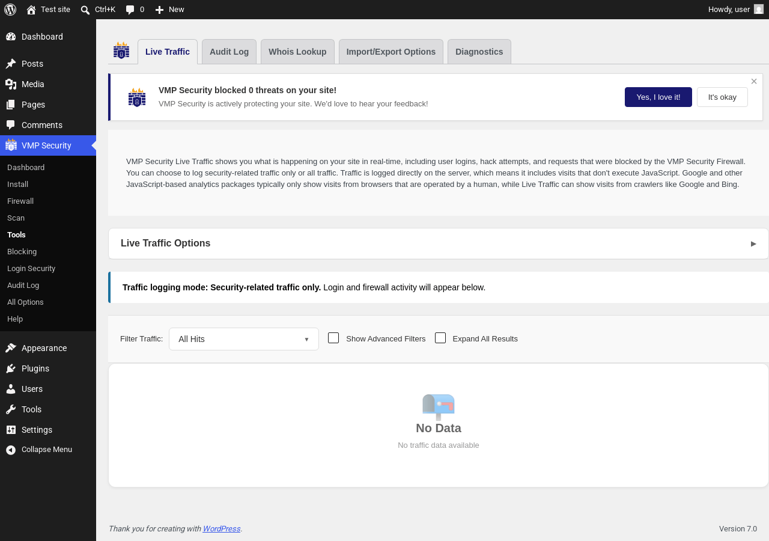Screen dimensions: 769x541
Task: Click the Settings sliders icon
Action: (11, 430)
